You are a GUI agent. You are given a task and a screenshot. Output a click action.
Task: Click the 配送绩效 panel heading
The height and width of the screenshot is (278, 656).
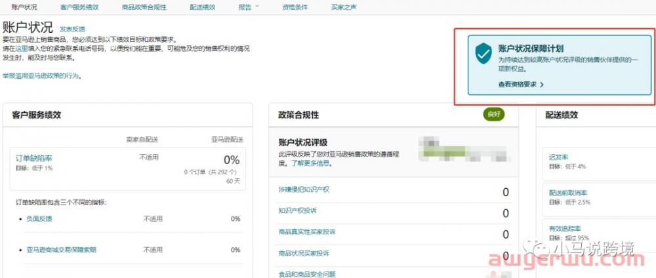562,115
